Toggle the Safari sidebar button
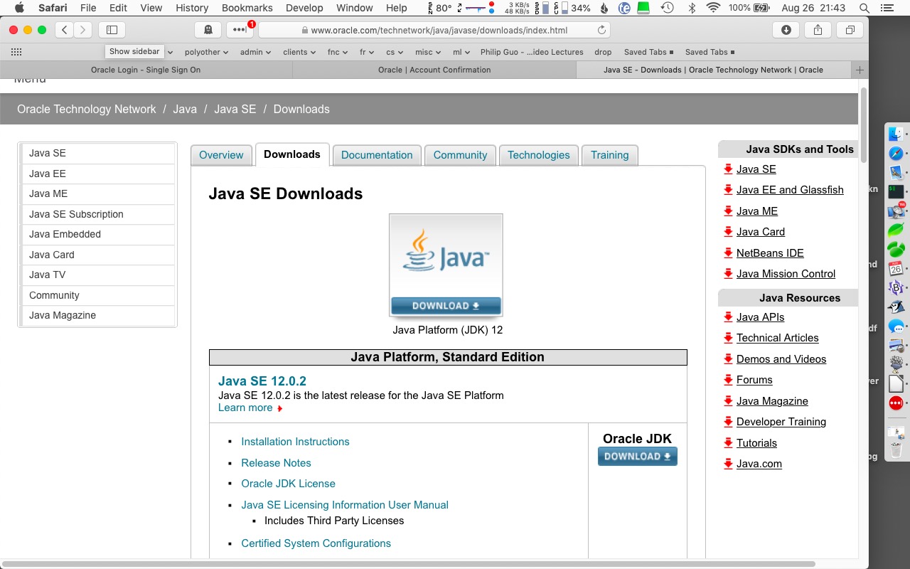910x569 pixels. tap(112, 30)
